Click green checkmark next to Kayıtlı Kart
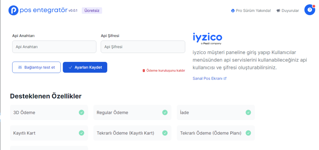The image size is (319, 150). pos(81,133)
